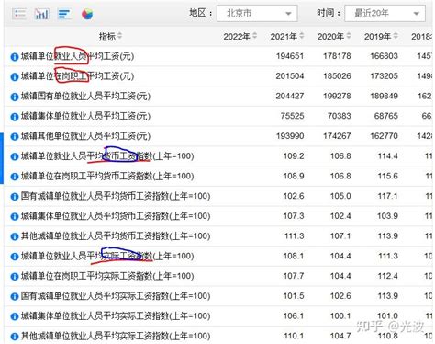Select the 2020 value 199278
The height and width of the screenshot is (344, 435).
(337, 96)
